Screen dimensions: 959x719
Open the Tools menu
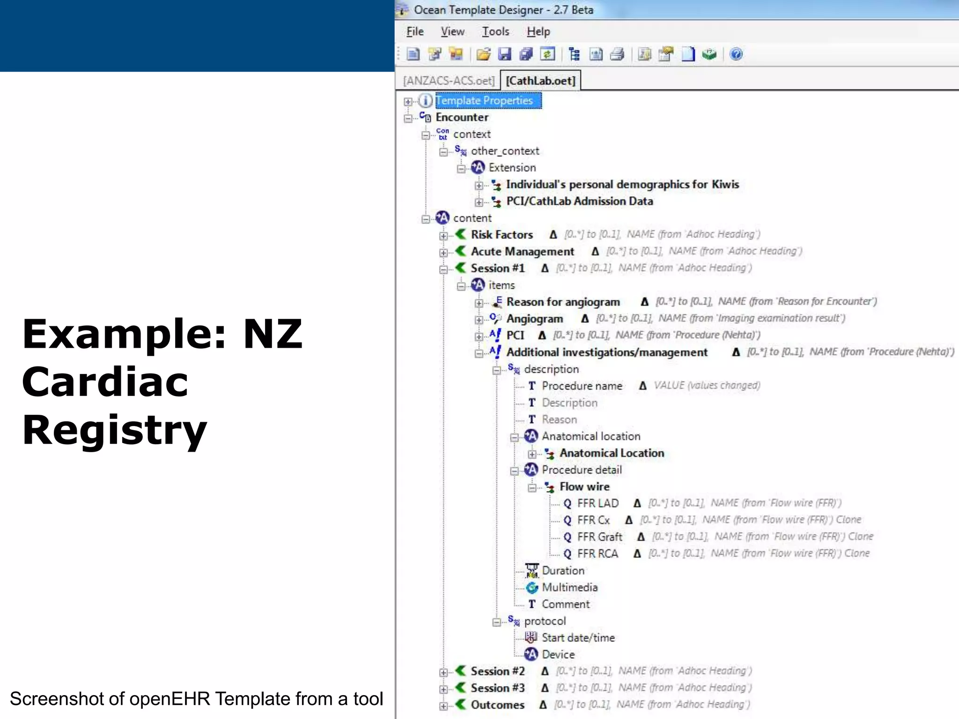pyautogui.click(x=495, y=31)
